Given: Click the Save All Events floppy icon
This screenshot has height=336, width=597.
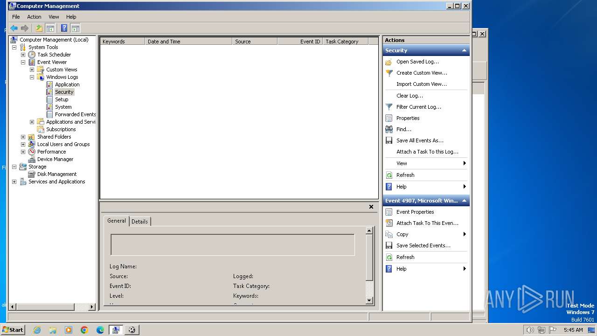Looking at the screenshot, I should (x=389, y=140).
